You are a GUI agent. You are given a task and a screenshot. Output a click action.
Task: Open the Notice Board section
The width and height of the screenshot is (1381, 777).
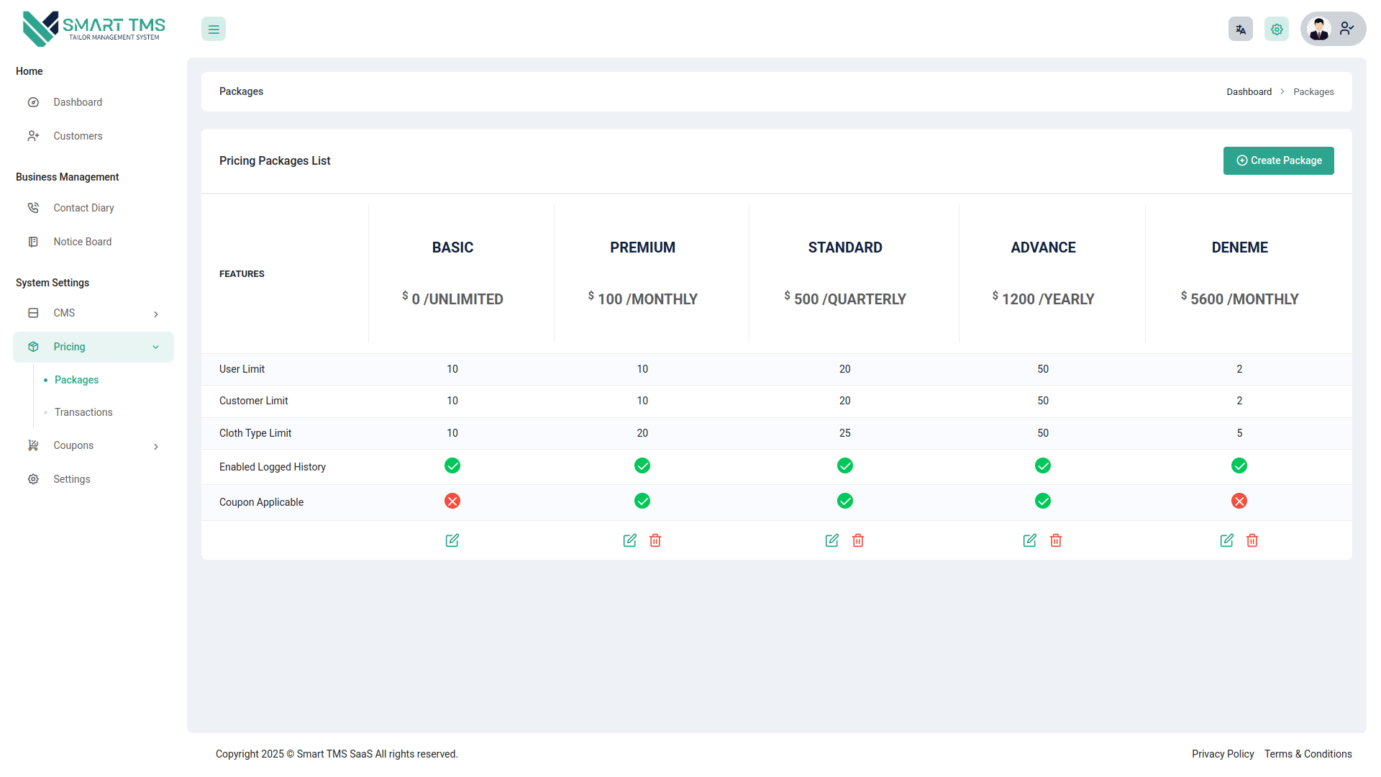tap(82, 241)
